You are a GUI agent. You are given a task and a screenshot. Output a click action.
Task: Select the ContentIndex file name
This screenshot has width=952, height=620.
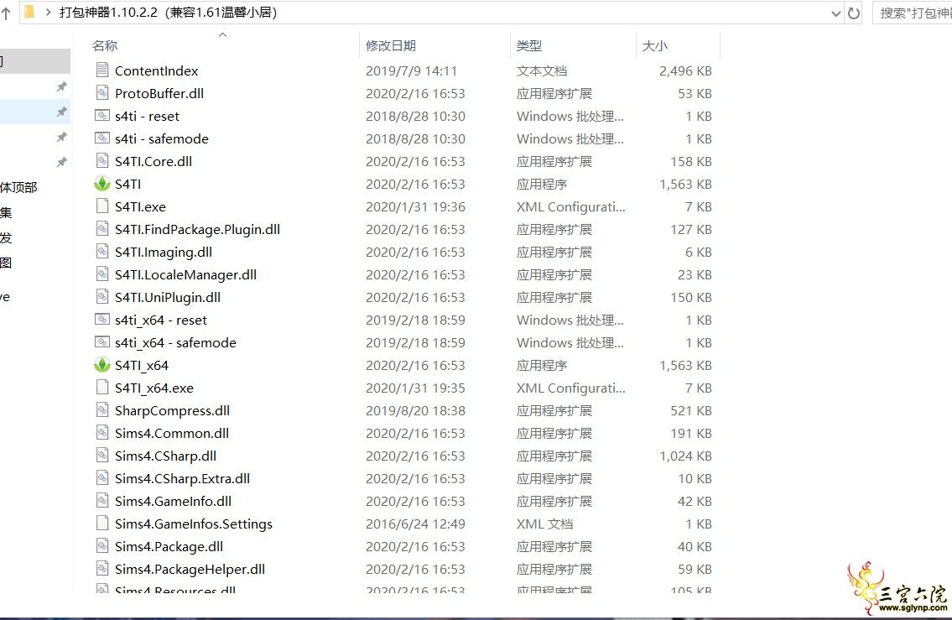click(156, 70)
